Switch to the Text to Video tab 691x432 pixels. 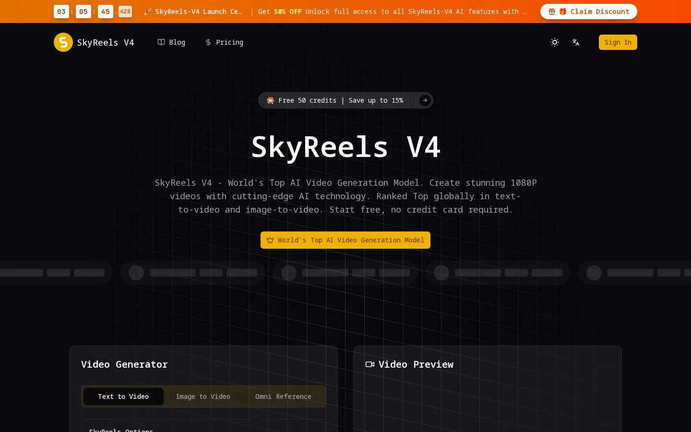tap(123, 396)
